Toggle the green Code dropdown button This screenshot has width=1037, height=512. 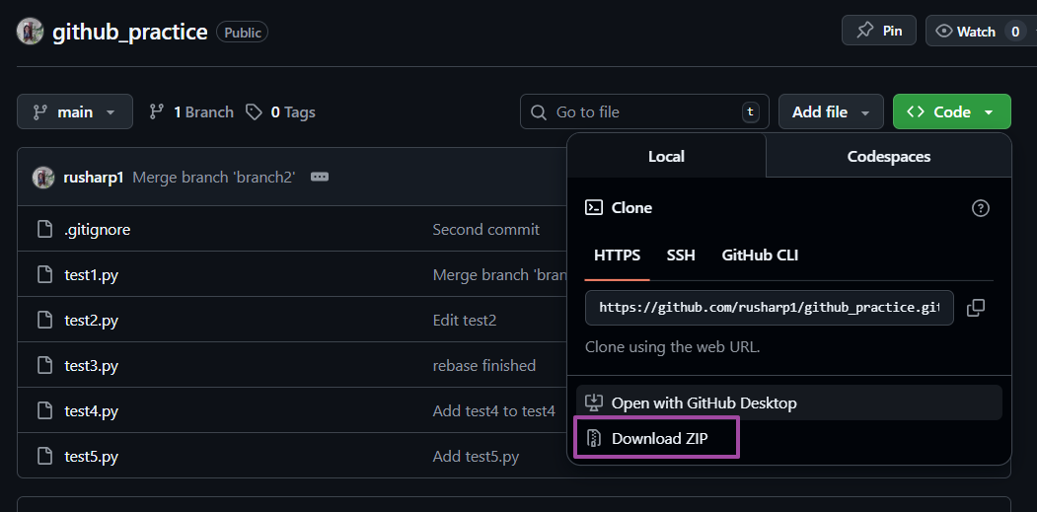[952, 111]
